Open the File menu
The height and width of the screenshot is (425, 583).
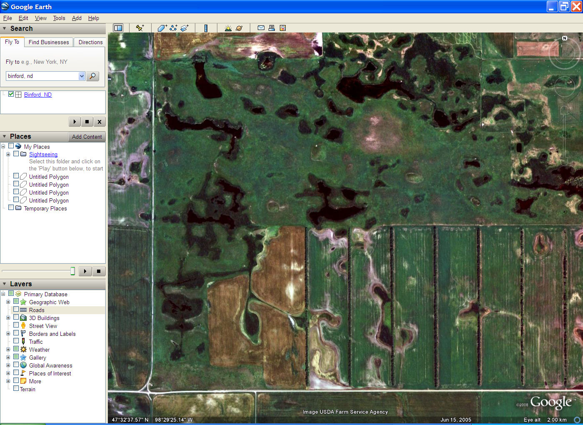[x=7, y=18]
